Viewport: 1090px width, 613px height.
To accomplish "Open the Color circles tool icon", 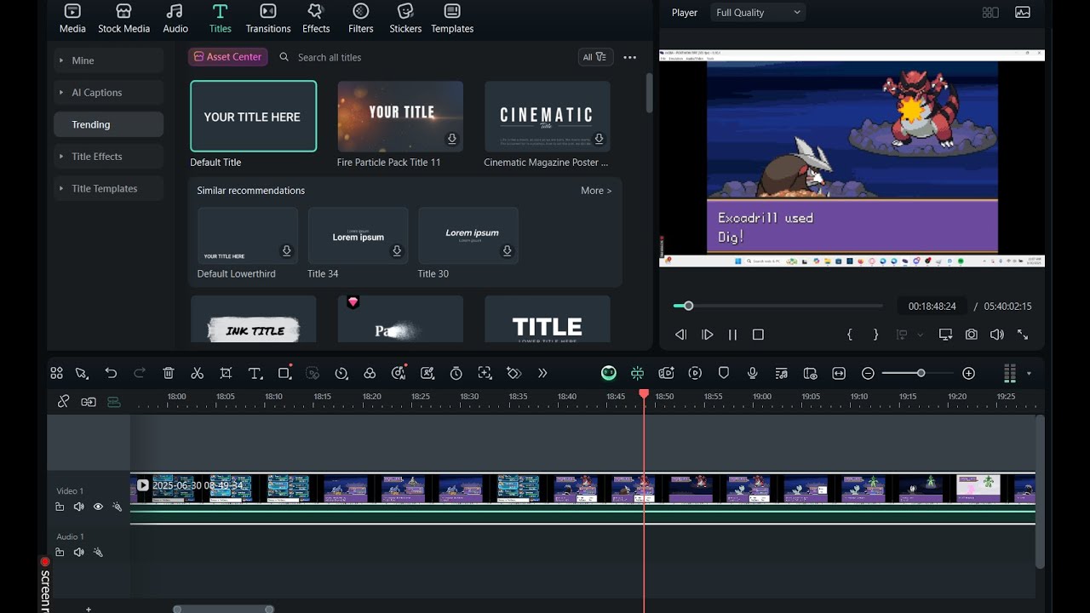I will point(370,373).
